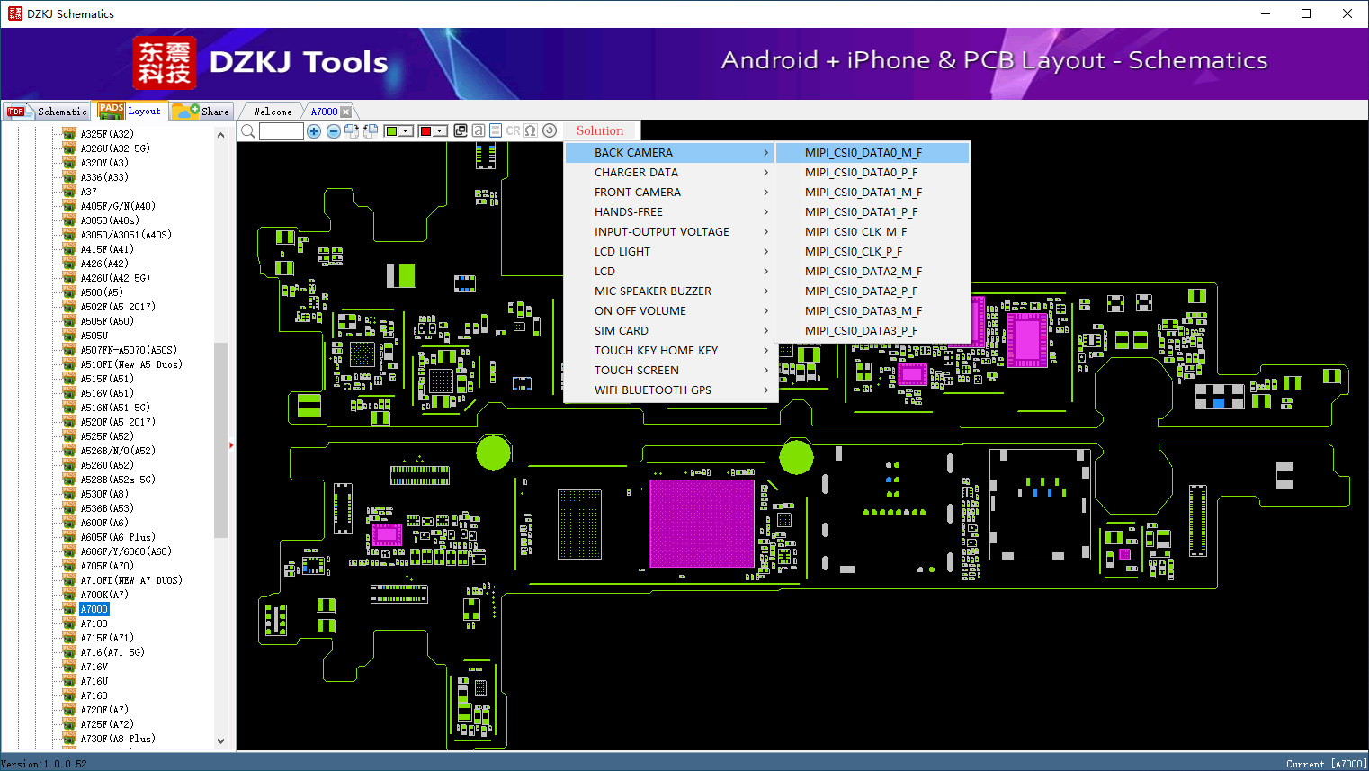Viewport: 1369px width, 771px height.
Task: Open A600F(A6) from the model list
Action: [x=104, y=523]
